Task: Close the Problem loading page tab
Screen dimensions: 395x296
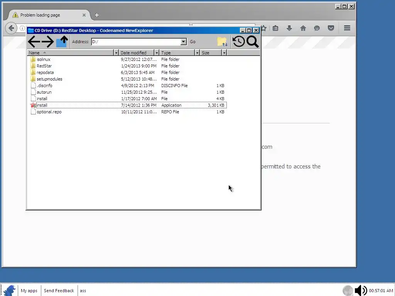Action: pyautogui.click(x=84, y=15)
